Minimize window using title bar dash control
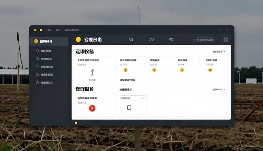This screenshot has width=263, height=151. click(212, 30)
